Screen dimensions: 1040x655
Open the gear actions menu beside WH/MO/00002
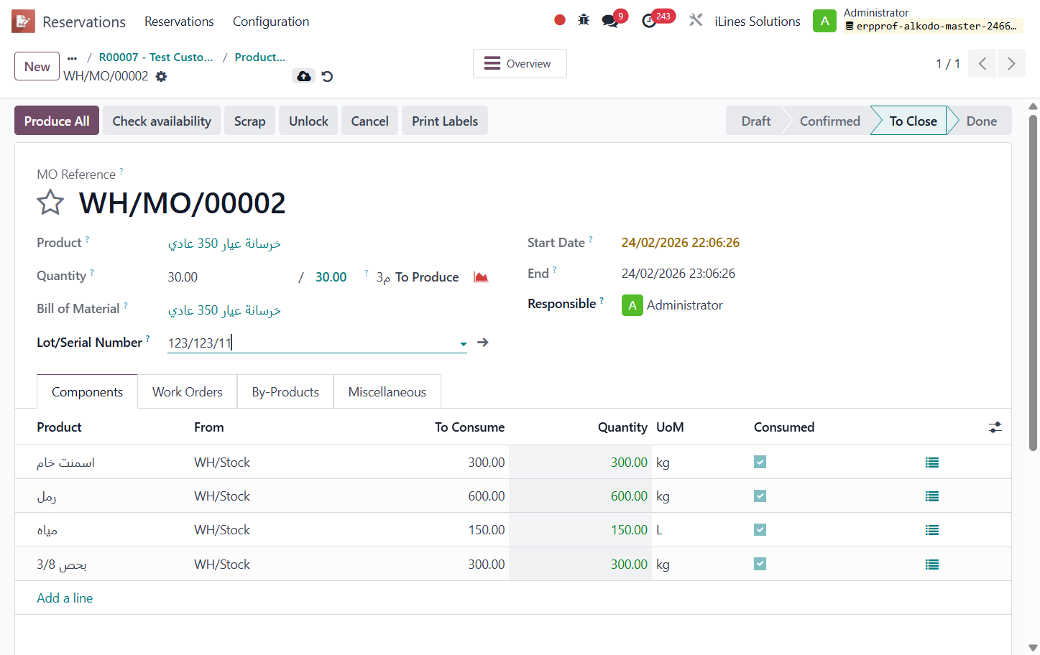tap(162, 76)
